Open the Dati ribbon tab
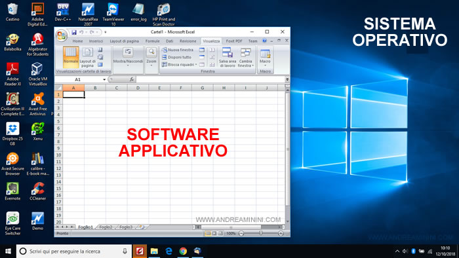This screenshot has width=459, height=258. coord(169,41)
